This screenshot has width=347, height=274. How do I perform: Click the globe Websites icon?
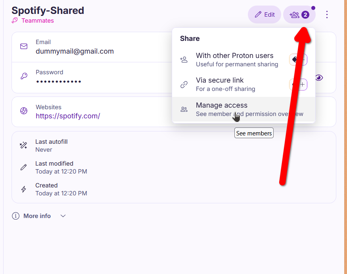pyautogui.click(x=24, y=110)
